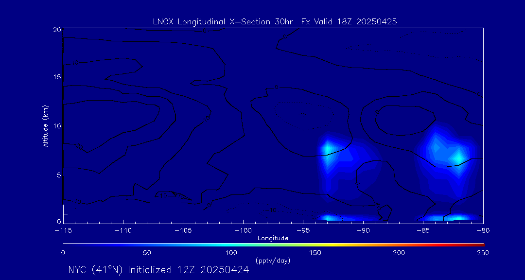
Task: Click the colorbar tick label 150
Action: click(315, 253)
